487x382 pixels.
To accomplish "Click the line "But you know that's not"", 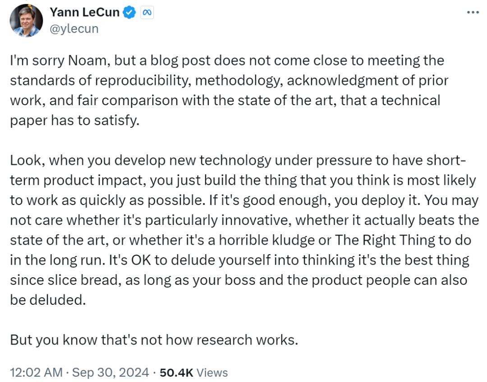I will click(x=154, y=340).
